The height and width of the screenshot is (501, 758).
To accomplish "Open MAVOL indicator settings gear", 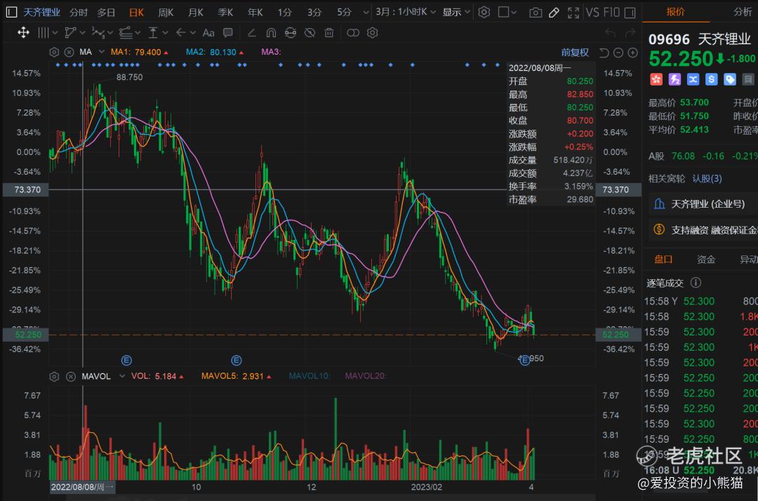I will point(54,376).
